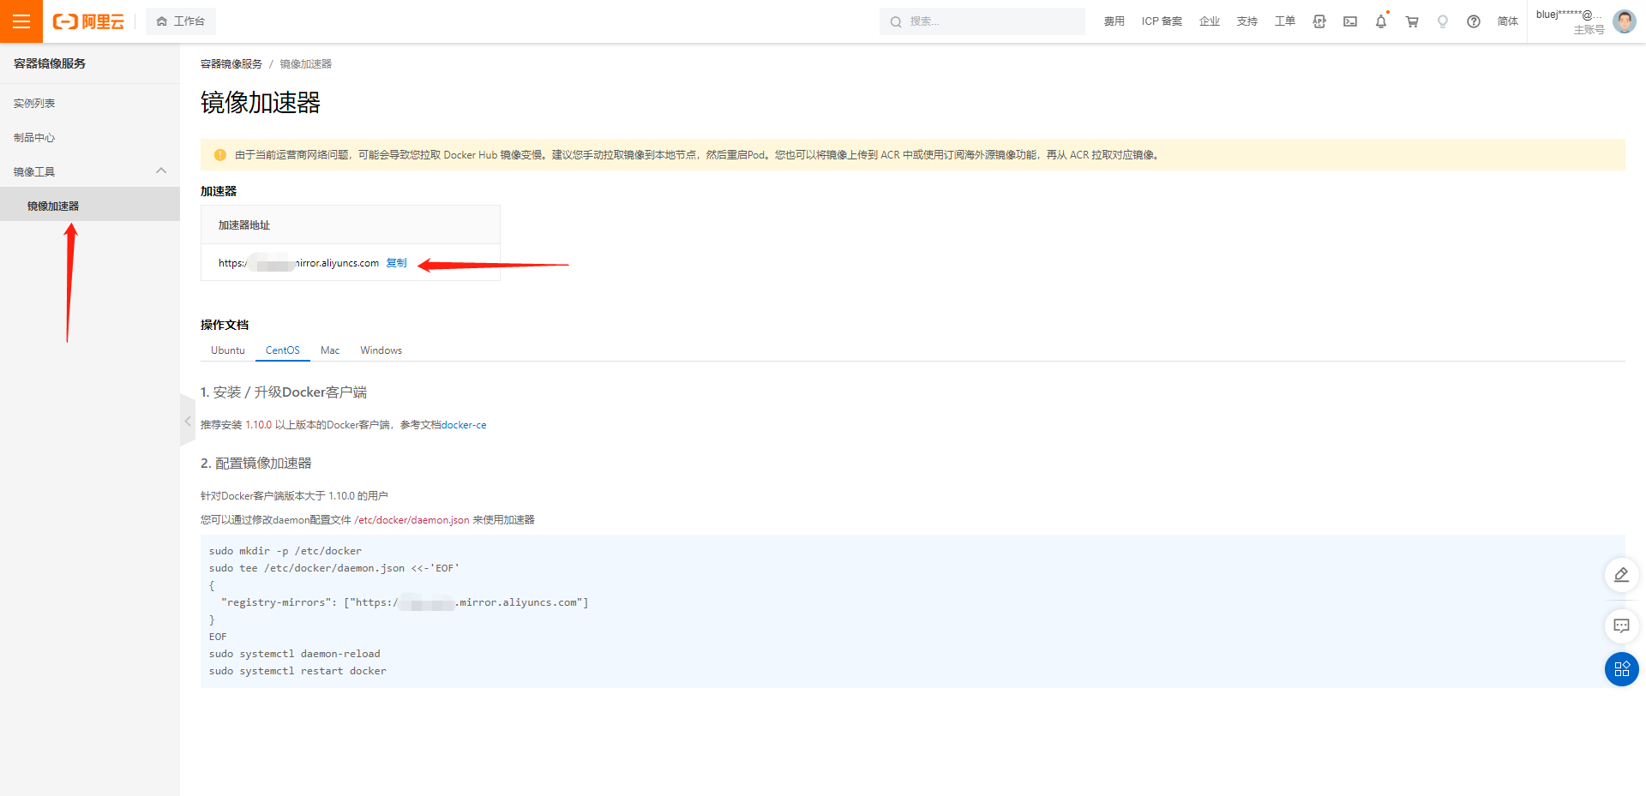This screenshot has height=796, width=1646.
Task: Click the mirror.aliyuncs.com accelerator address
Action: (298, 263)
